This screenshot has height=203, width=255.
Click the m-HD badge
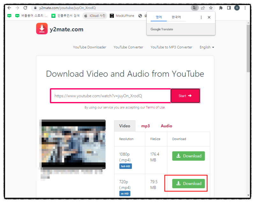125,193
